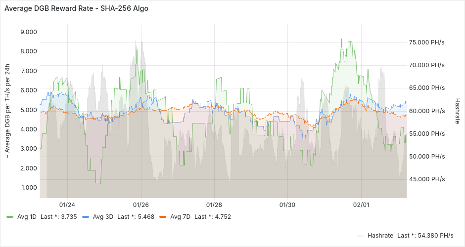This screenshot has width=465, height=247.
Task: Toggle the Avg 1D series in legend
Action: coord(28,216)
